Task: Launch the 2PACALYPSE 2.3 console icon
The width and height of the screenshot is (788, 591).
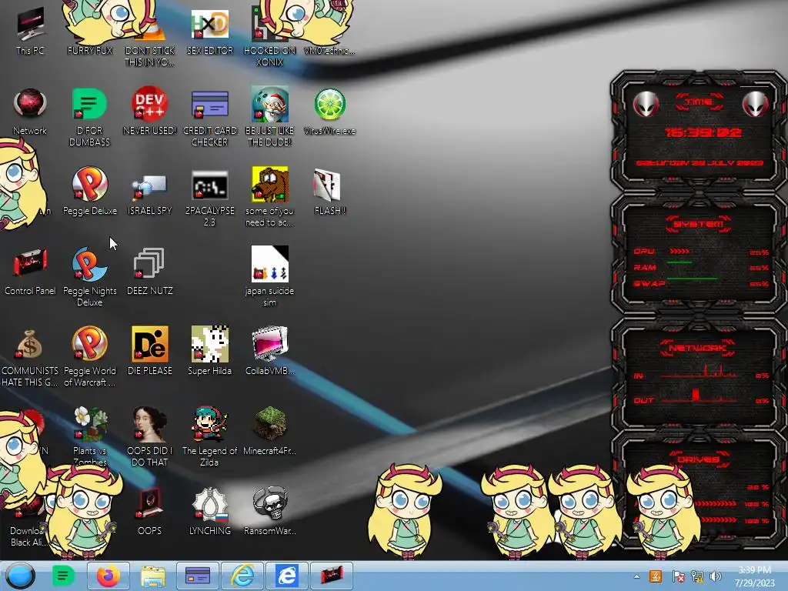Action: [209, 197]
